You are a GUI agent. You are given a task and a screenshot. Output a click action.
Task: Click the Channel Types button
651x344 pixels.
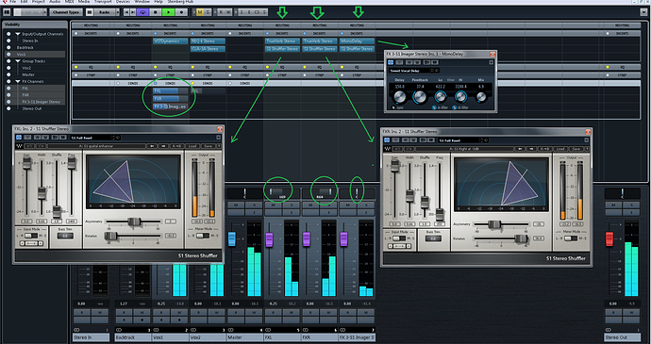point(66,12)
